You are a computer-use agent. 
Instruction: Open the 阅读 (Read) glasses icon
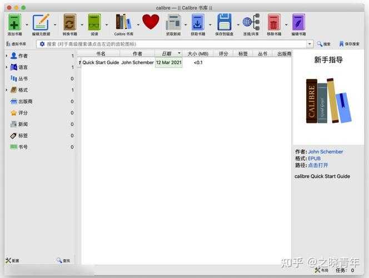94,23
